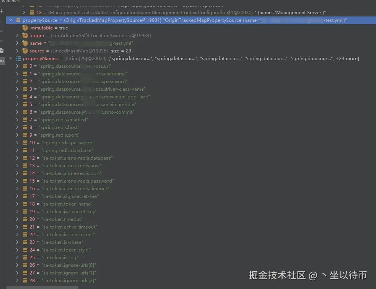Expand entry 28 sa-token.ignore-urls[2]

click(x=17, y=280)
